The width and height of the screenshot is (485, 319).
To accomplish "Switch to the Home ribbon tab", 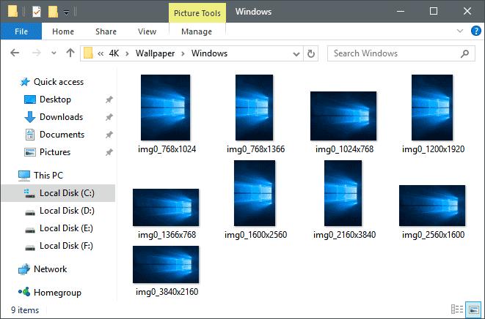I will [63, 31].
